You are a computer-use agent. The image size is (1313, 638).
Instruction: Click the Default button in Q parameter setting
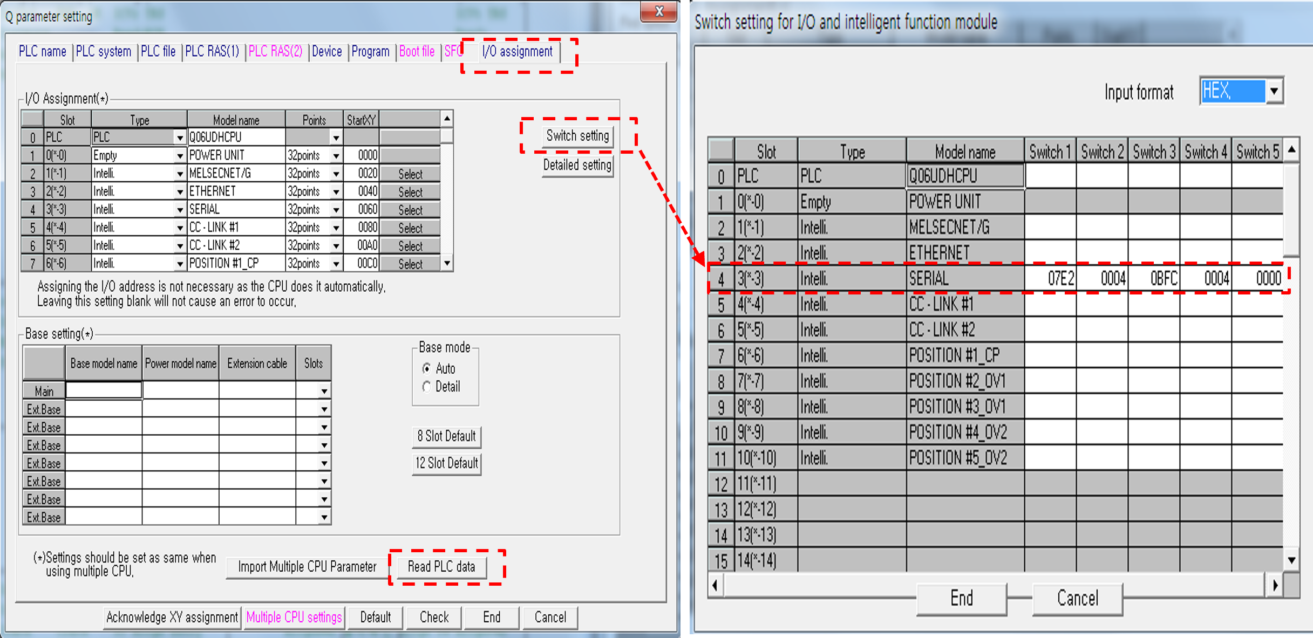pos(376,617)
